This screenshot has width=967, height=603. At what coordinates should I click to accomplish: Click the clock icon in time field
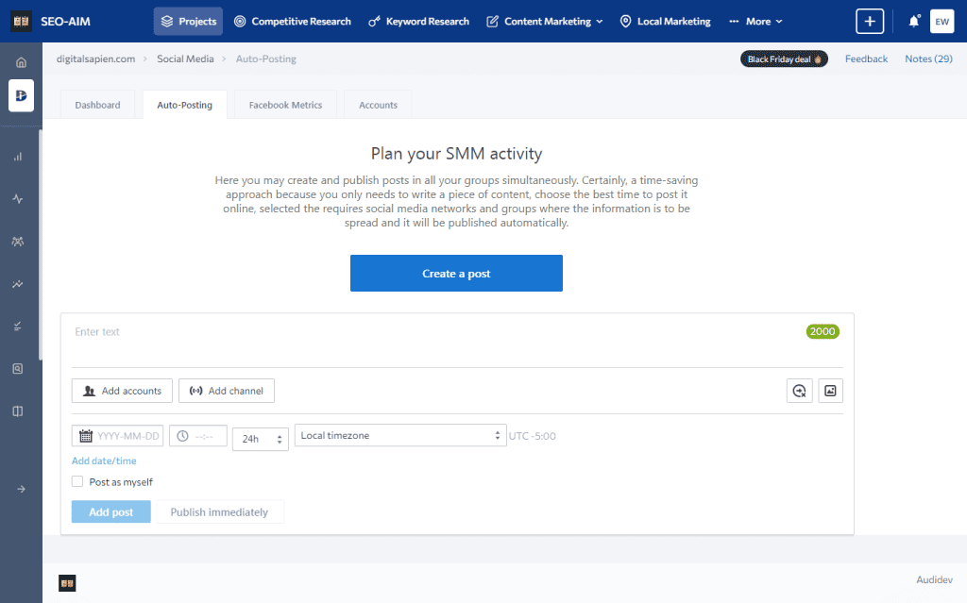coord(182,436)
